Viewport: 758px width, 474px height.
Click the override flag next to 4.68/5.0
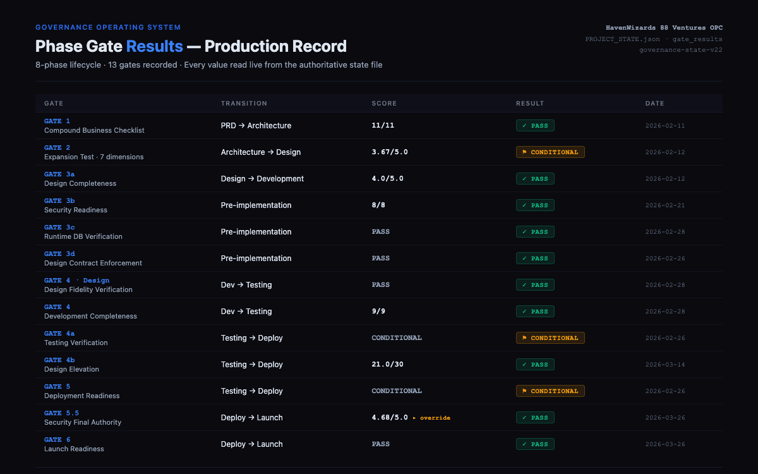(x=431, y=418)
